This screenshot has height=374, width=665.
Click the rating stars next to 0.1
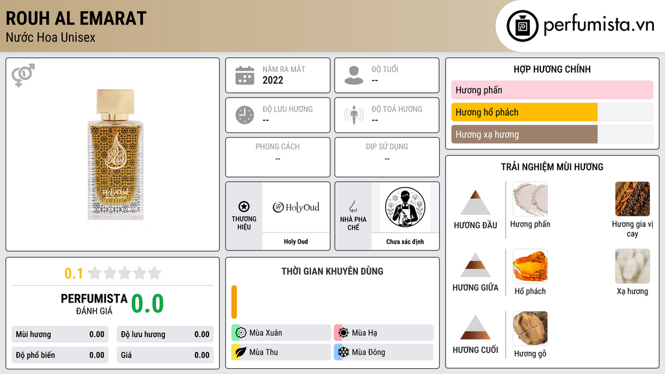[125, 273]
